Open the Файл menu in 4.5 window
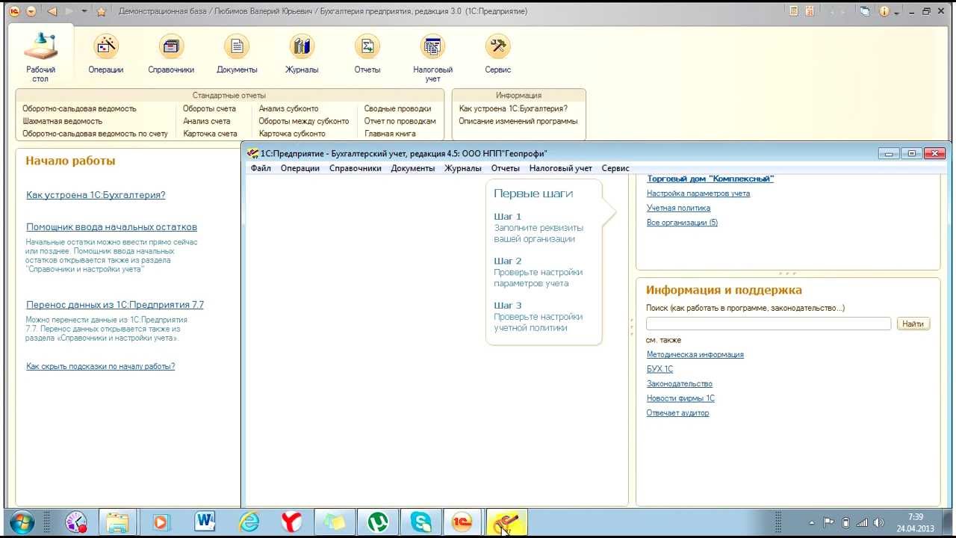The height and width of the screenshot is (538, 956). click(261, 168)
